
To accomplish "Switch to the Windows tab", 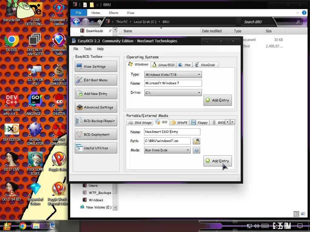I will (138, 64).
